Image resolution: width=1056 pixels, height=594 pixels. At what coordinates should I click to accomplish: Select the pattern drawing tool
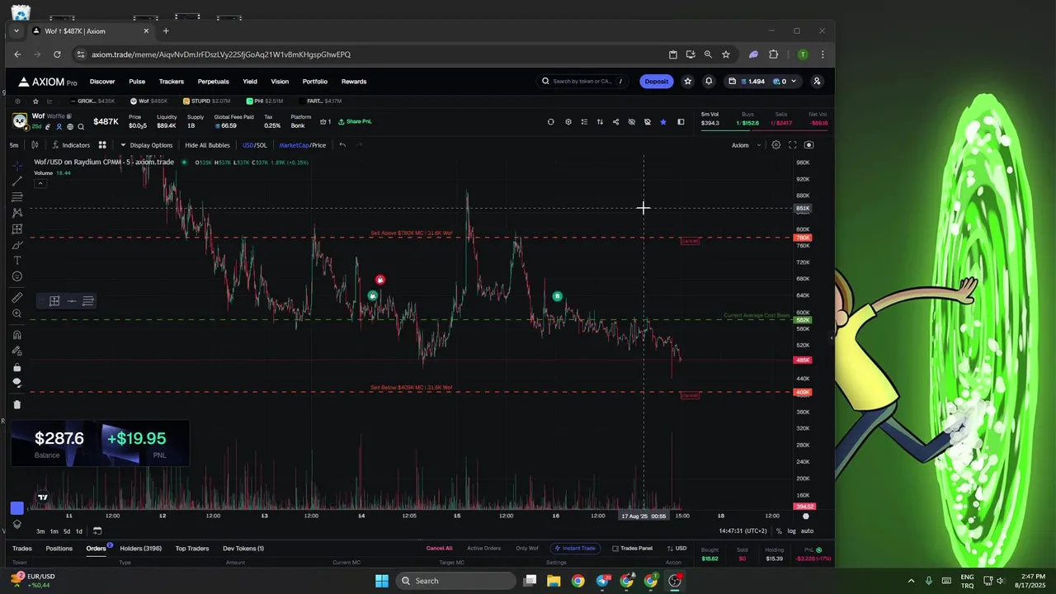(16, 213)
